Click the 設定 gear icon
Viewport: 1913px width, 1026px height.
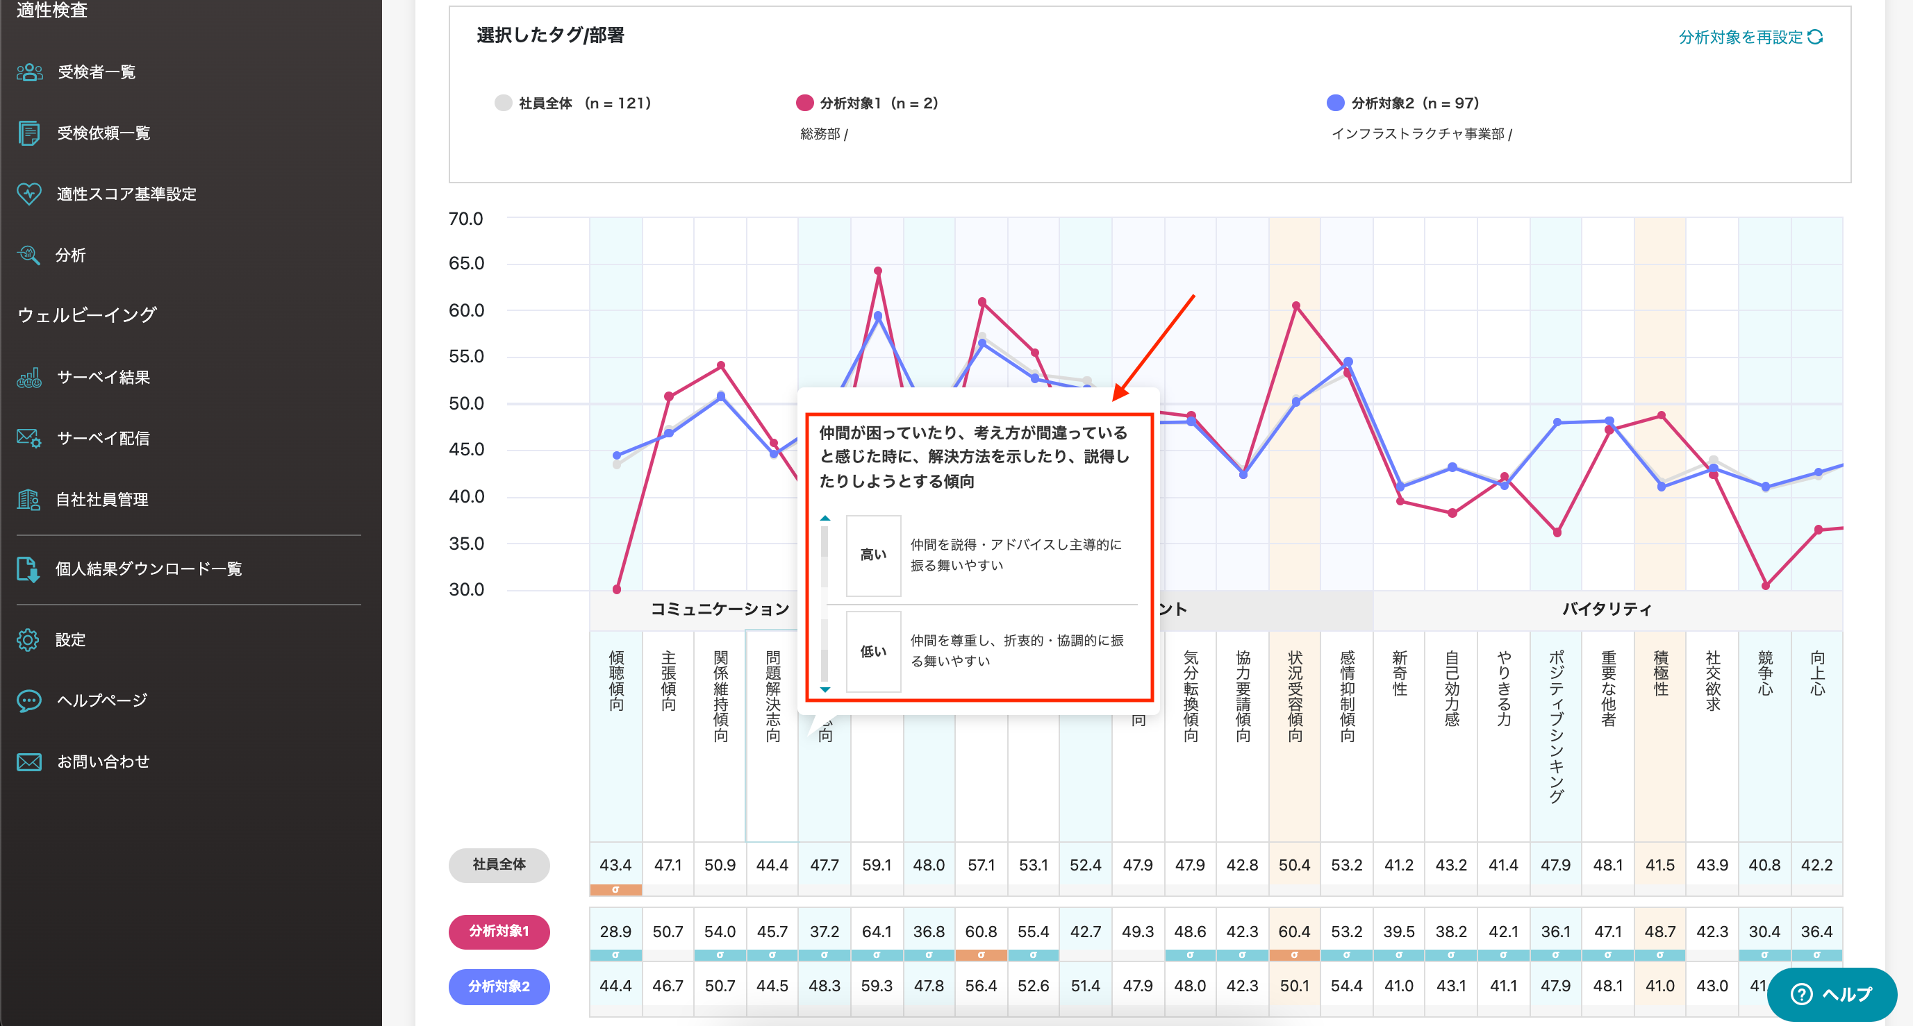pyautogui.click(x=28, y=639)
